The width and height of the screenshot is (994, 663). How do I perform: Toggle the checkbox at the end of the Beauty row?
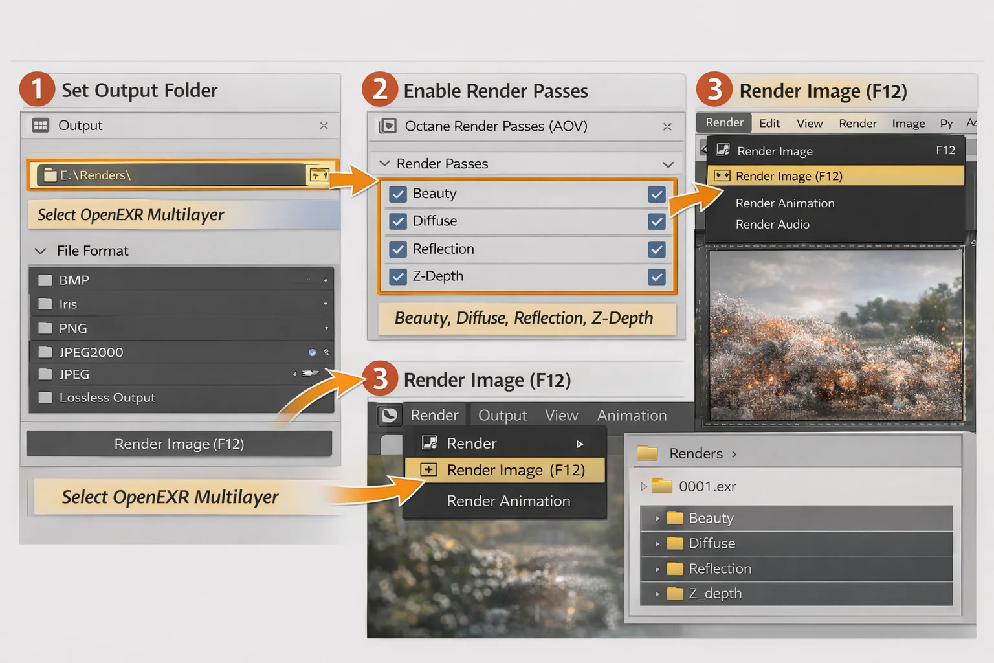(657, 194)
